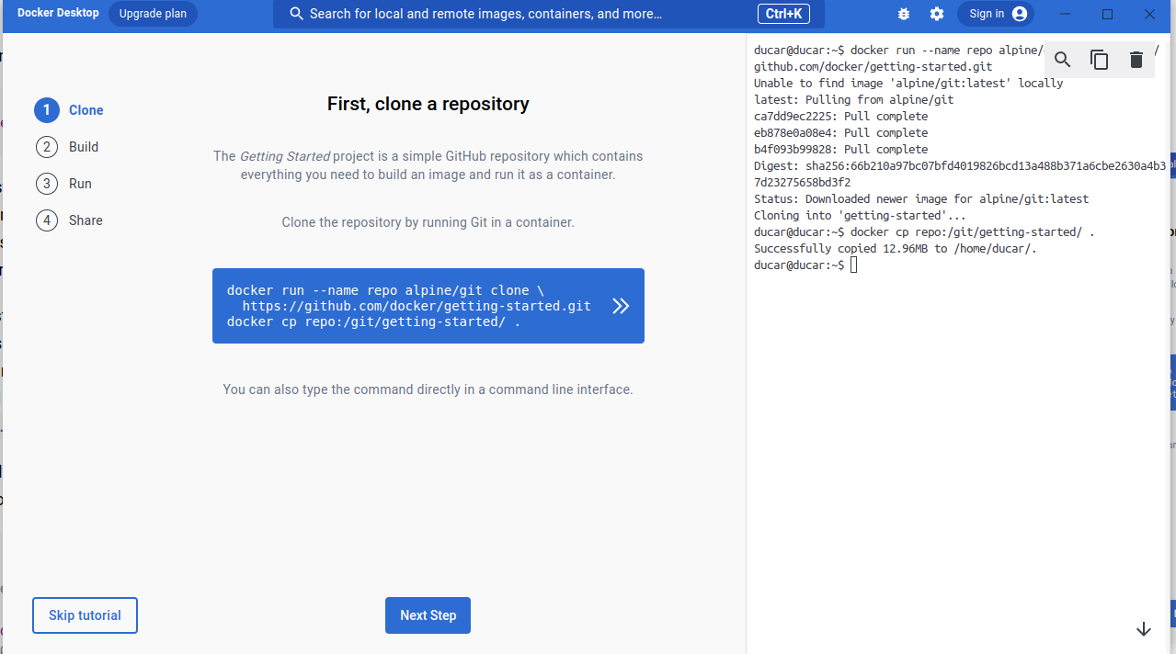Click 'b4f093b99828: Pull complete' line
Image resolution: width=1176 pixels, height=654 pixels.
[841, 150]
